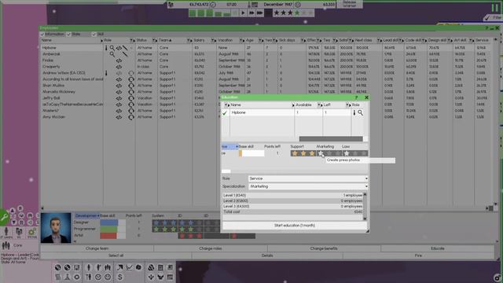Click the Select all button
The image size is (503, 283).
[116, 255]
